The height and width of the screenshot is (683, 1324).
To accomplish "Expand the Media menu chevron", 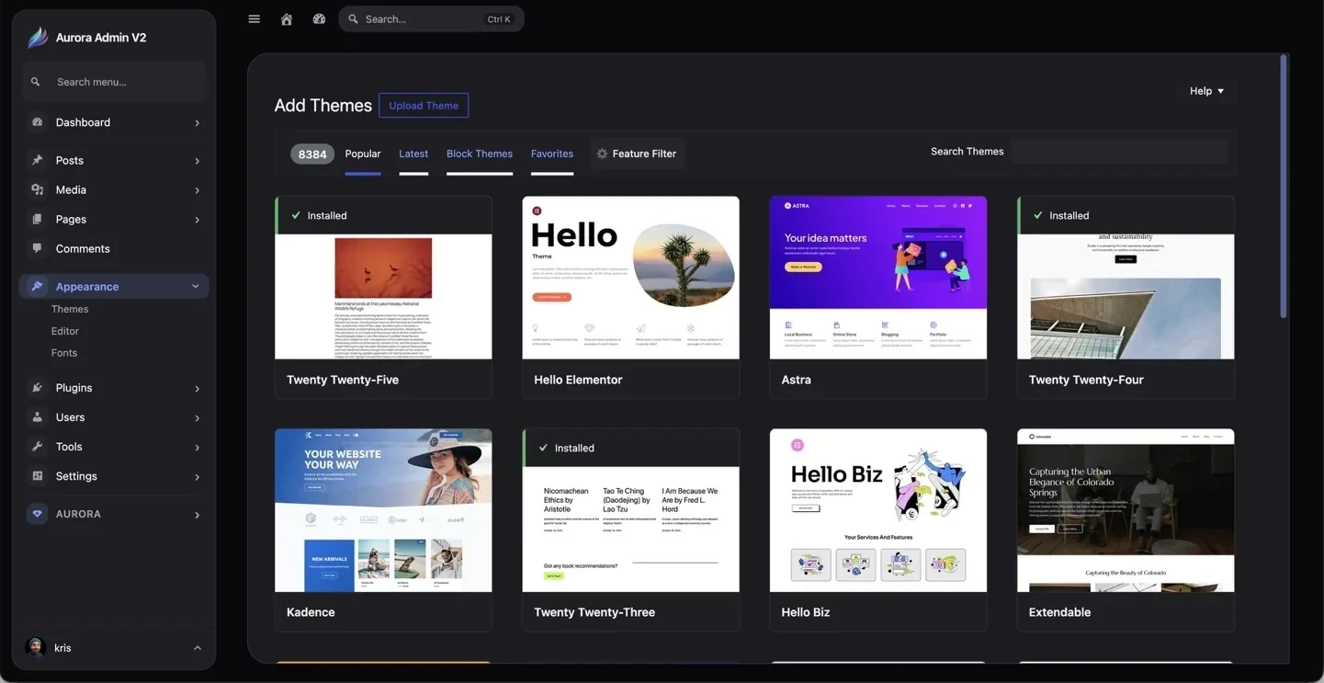I will coord(197,190).
